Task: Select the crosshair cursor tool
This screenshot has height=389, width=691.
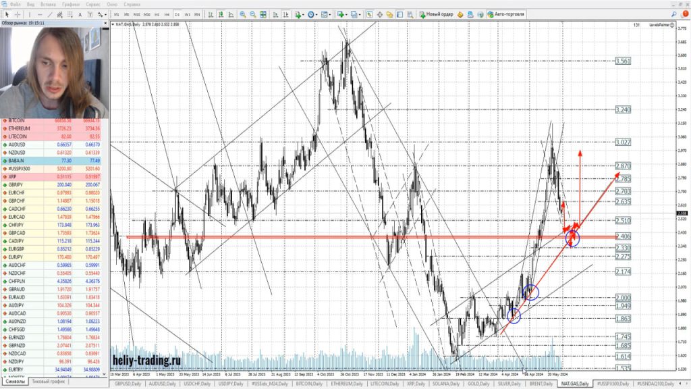Action: tap(18, 14)
